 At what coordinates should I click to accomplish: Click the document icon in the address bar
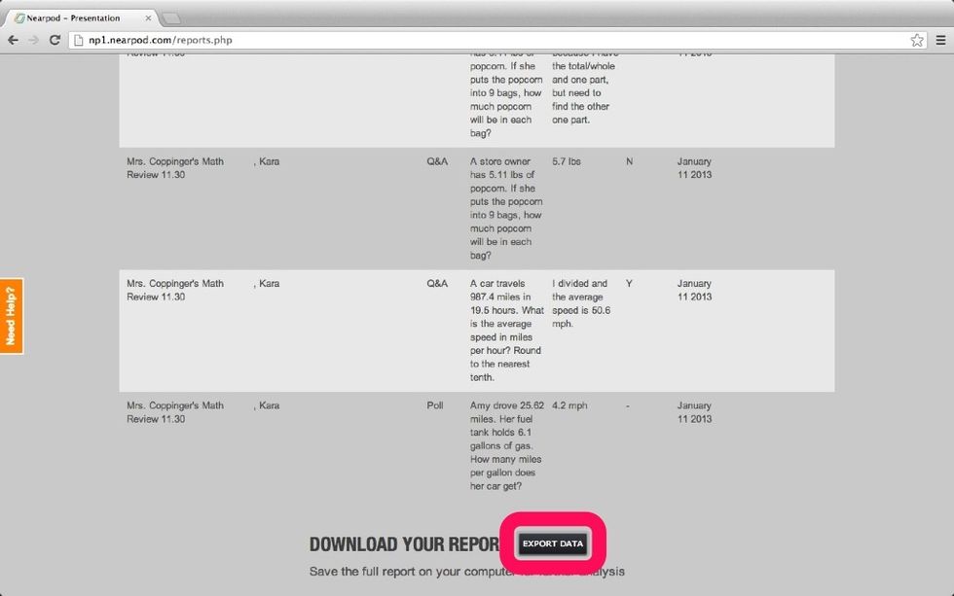pyautogui.click(x=80, y=40)
